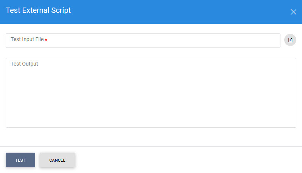Cancel the external script test dialog

pos(57,160)
